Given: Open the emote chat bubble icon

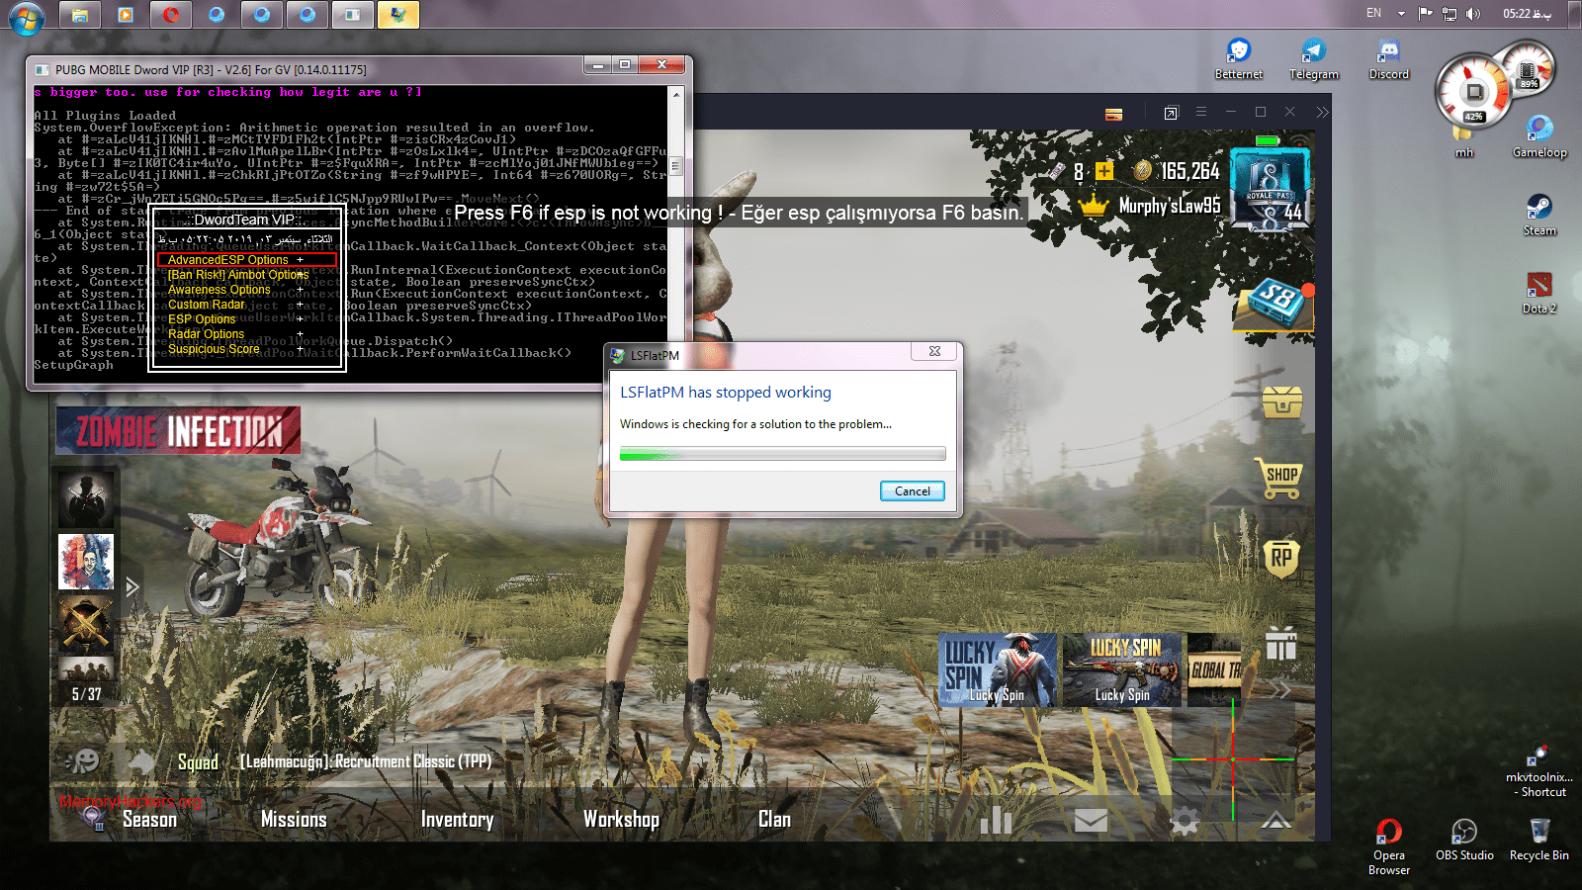Looking at the screenshot, I should 84,760.
